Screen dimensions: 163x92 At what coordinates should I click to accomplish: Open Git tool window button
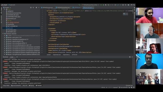coord(25,86)
